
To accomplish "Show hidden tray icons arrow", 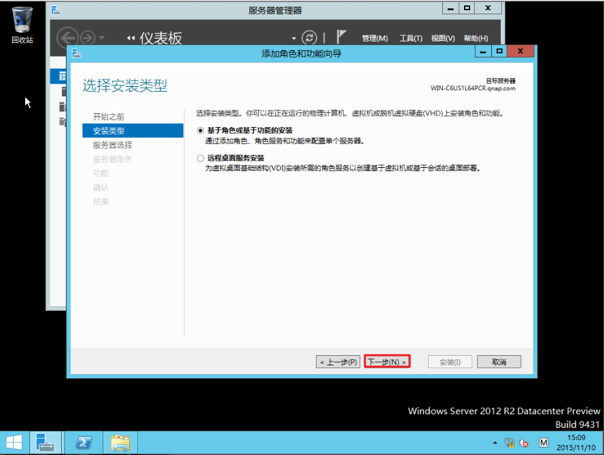I will point(495,443).
